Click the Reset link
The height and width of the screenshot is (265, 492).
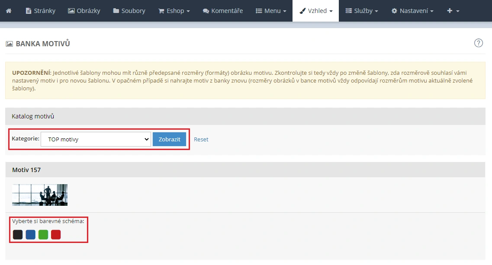201,139
